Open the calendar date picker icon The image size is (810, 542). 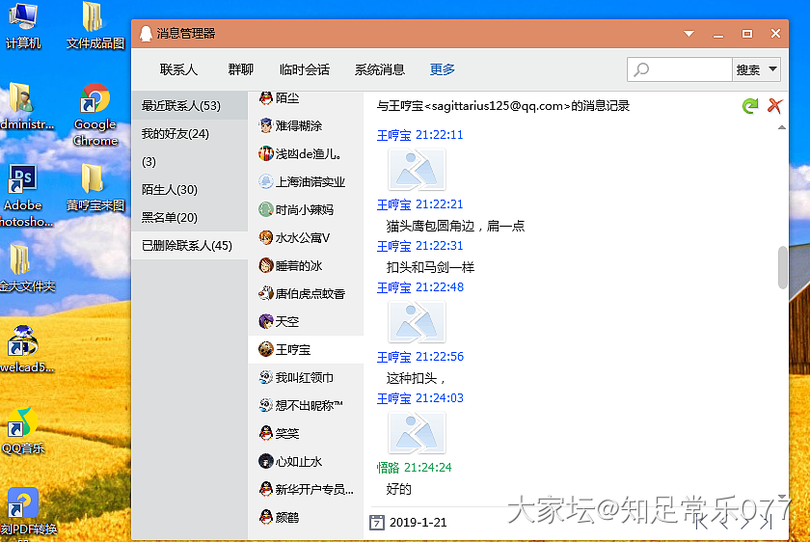[377, 523]
